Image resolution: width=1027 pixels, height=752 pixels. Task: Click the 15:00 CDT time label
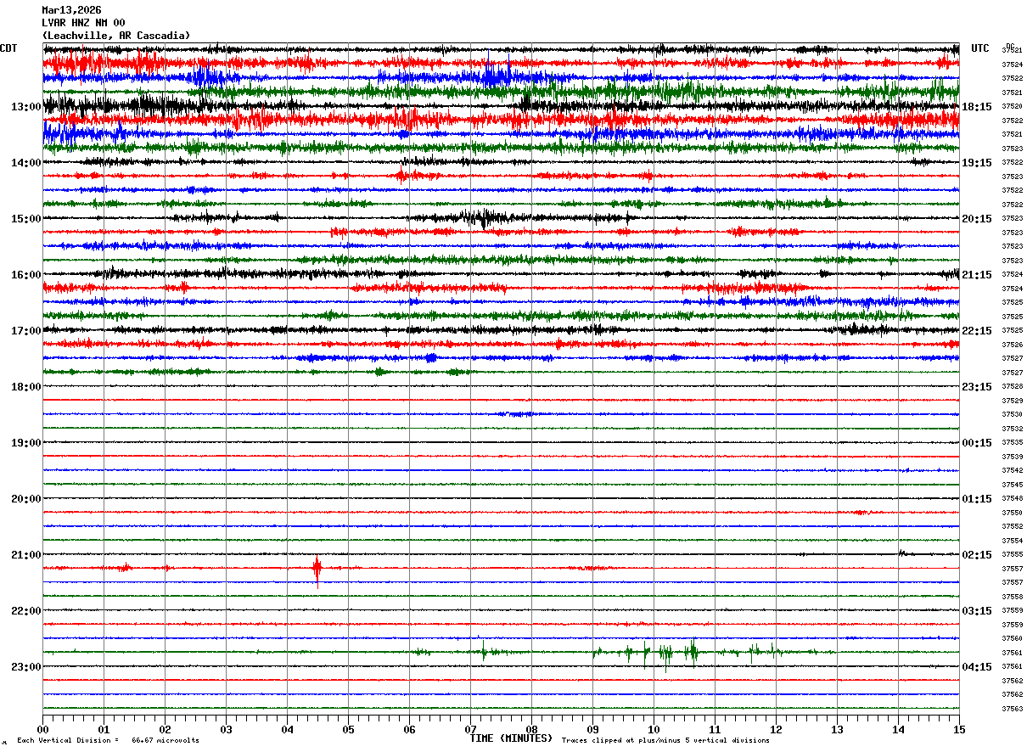click(x=26, y=219)
